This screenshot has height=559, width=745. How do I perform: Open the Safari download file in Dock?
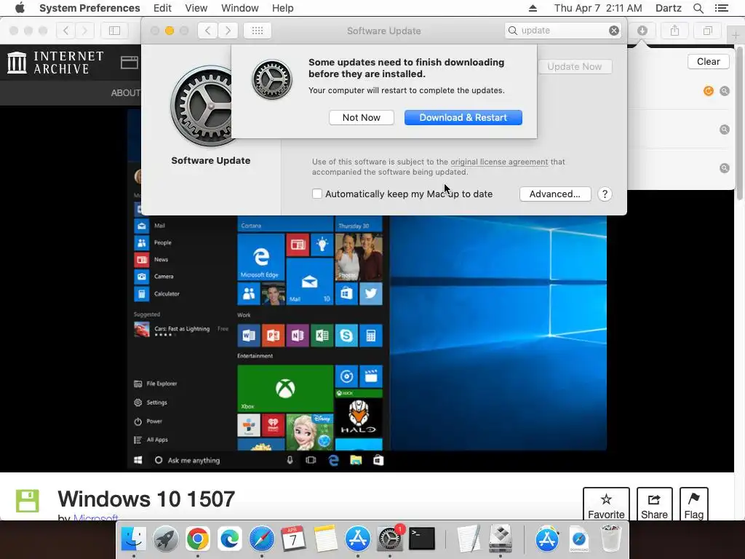pyautogui.click(x=578, y=539)
